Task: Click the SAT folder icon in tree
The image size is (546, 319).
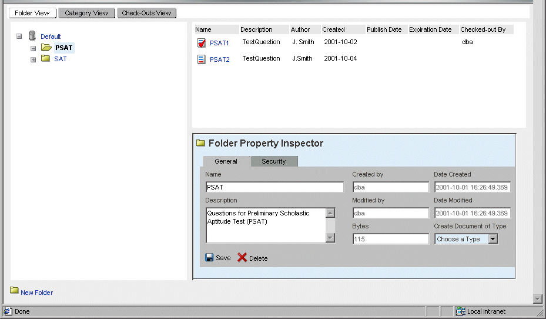Action: click(x=45, y=59)
